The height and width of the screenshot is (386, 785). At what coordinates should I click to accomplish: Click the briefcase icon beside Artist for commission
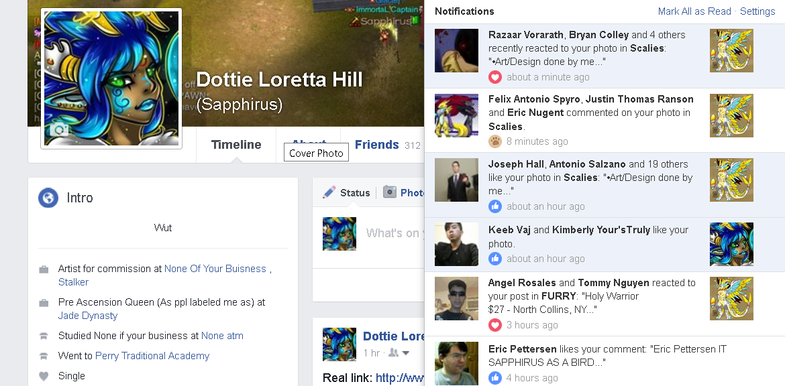pyautogui.click(x=44, y=269)
